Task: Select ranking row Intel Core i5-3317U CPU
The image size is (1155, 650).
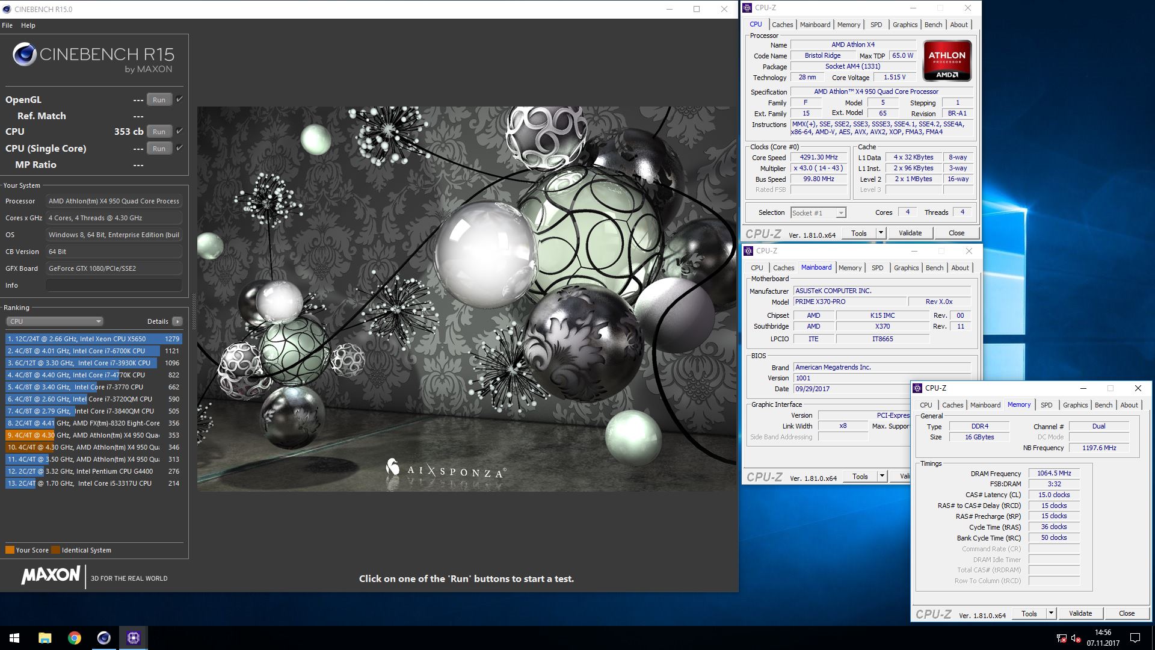Action: point(93,483)
